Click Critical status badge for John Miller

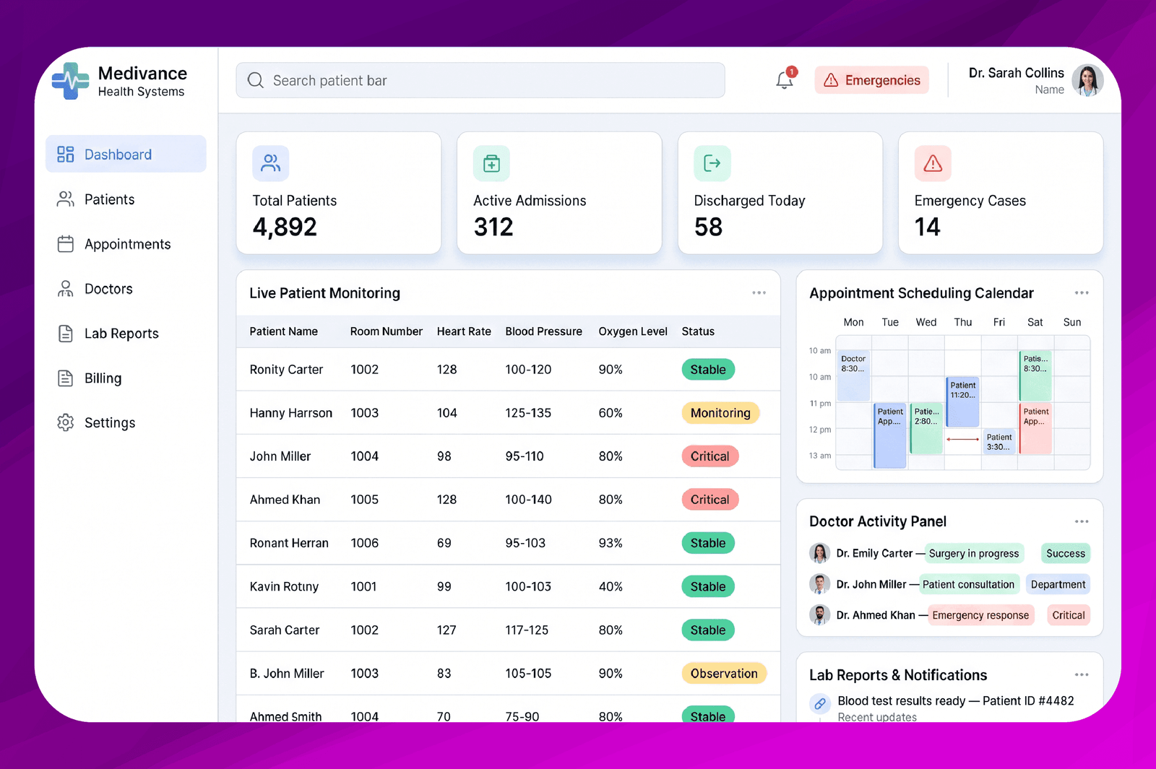[709, 456]
